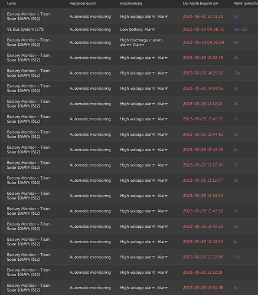The width and height of the screenshot is (258, 295).
Task: Click the '5s' cleared duration value
Action: (236, 165)
